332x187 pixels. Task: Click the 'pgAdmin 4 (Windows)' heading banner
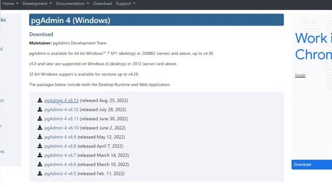157,20
